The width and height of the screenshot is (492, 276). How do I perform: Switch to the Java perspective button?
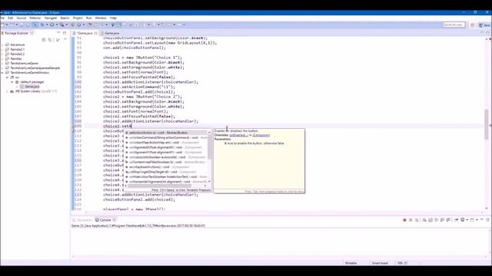(x=484, y=25)
